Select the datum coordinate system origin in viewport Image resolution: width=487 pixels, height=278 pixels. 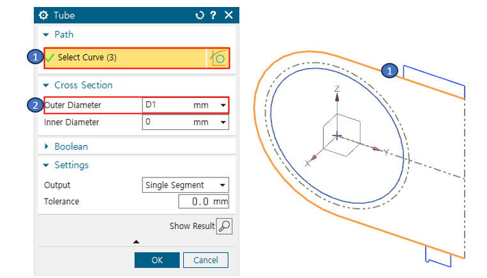pos(338,136)
